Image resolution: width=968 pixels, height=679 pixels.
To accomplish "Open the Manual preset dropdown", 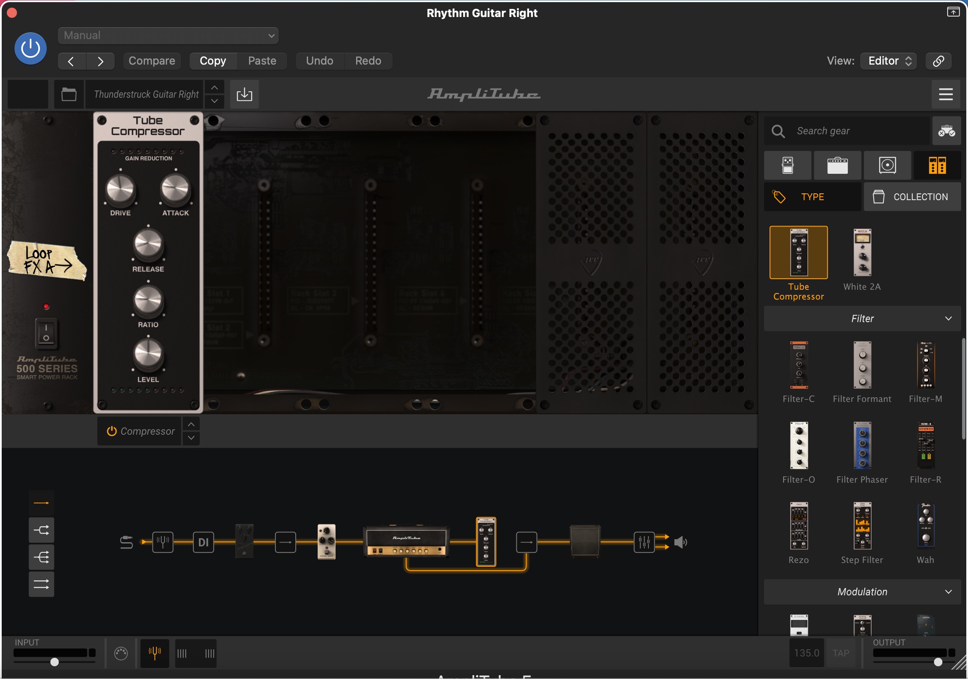I will (168, 36).
